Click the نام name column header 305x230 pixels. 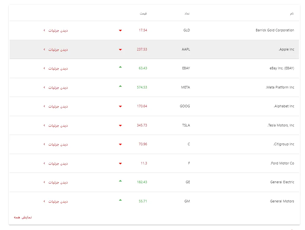click(292, 13)
